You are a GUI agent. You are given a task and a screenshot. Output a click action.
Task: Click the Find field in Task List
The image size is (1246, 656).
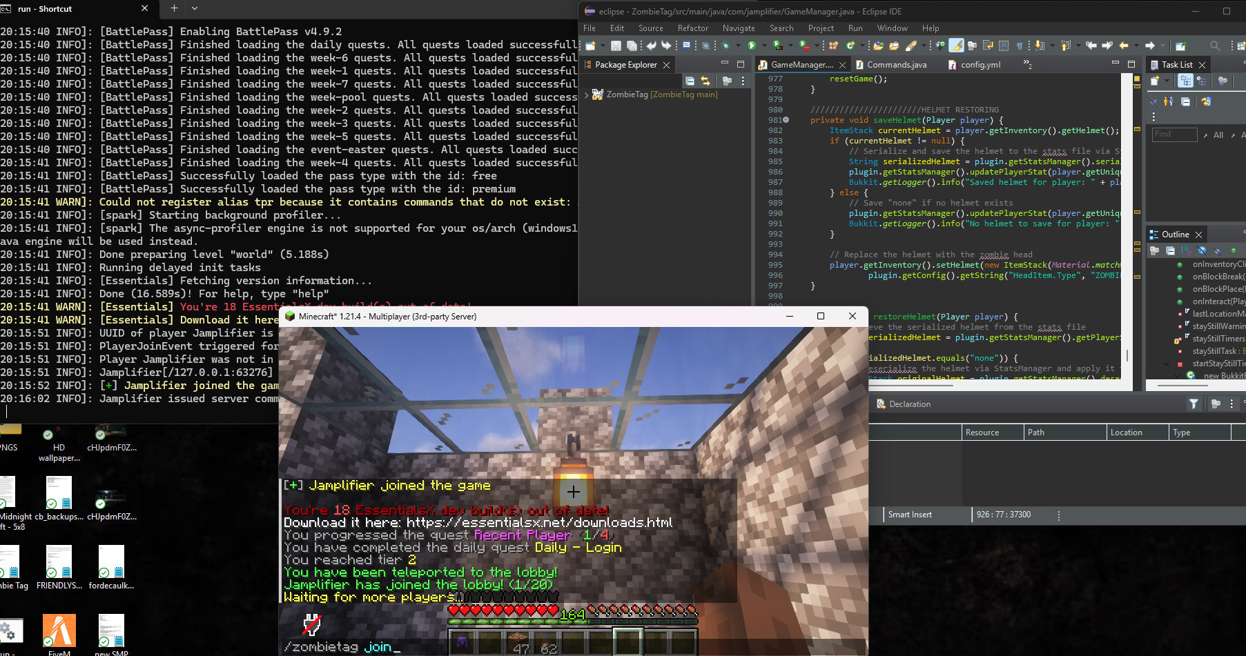tap(1174, 135)
